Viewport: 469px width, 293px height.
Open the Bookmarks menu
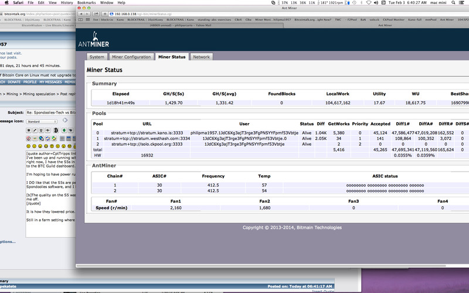pos(86,2)
